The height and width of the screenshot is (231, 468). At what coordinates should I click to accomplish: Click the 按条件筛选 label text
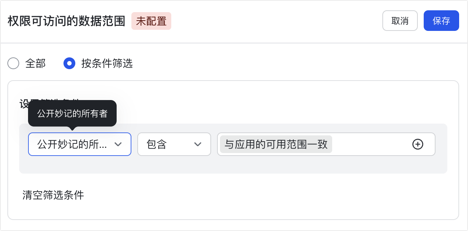pyautogui.click(x=107, y=64)
